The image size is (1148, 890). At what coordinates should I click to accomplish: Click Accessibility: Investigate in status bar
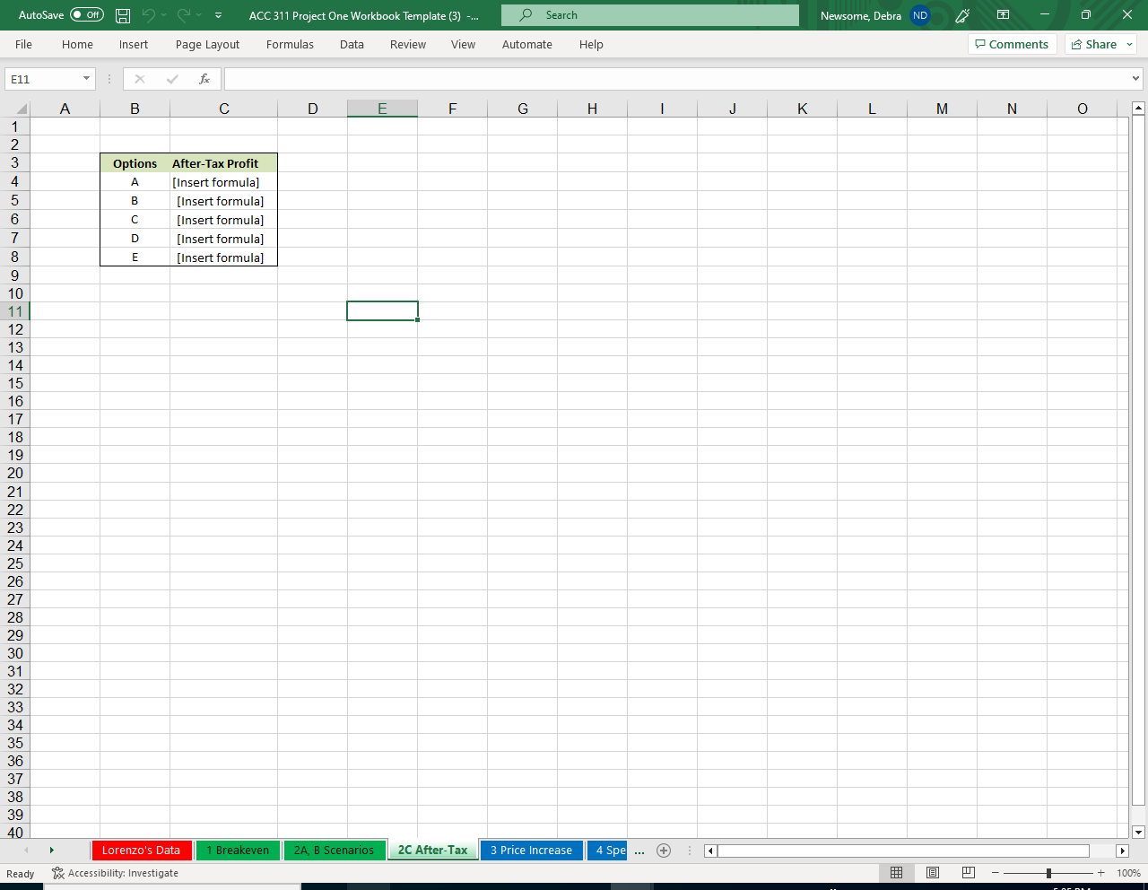pos(115,873)
